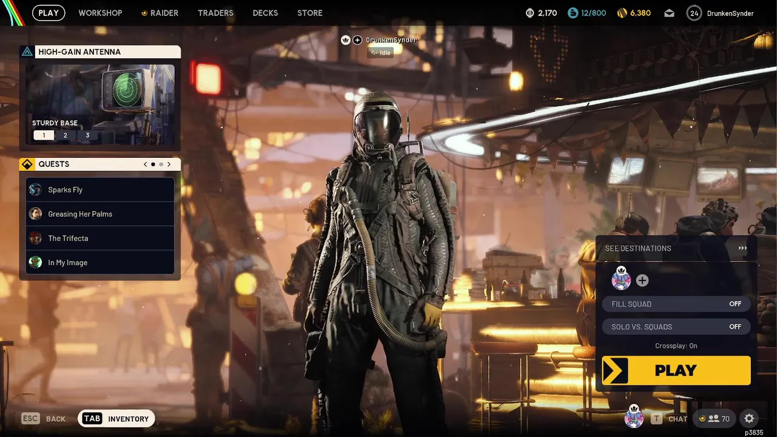The height and width of the screenshot is (437, 777).
Task: Expand the See Destinations panel
Action: tap(676, 248)
